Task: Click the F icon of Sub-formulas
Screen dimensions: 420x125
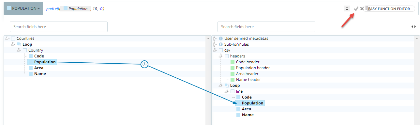Action: (x=221, y=44)
